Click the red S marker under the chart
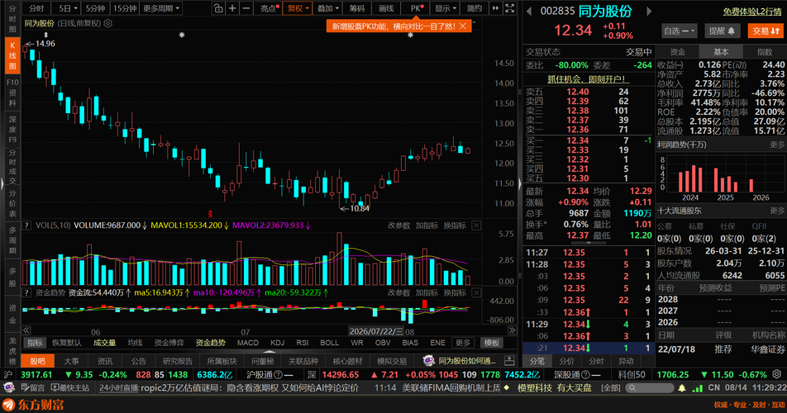This screenshot has height=413, width=787. [x=210, y=214]
